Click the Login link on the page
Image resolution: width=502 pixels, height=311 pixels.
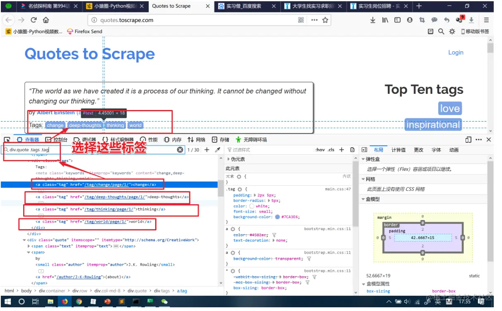tap(456, 53)
